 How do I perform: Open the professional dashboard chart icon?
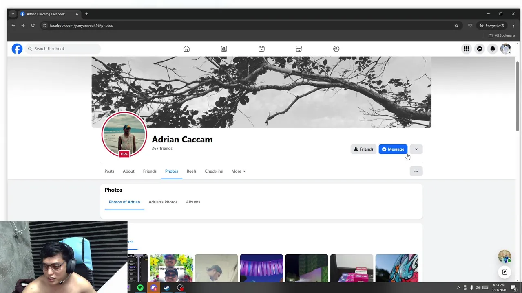224,49
